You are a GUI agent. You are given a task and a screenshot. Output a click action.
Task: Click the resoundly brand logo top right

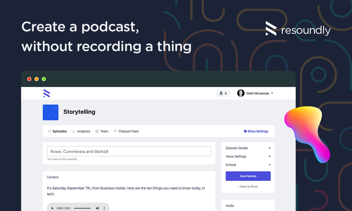coord(298,29)
